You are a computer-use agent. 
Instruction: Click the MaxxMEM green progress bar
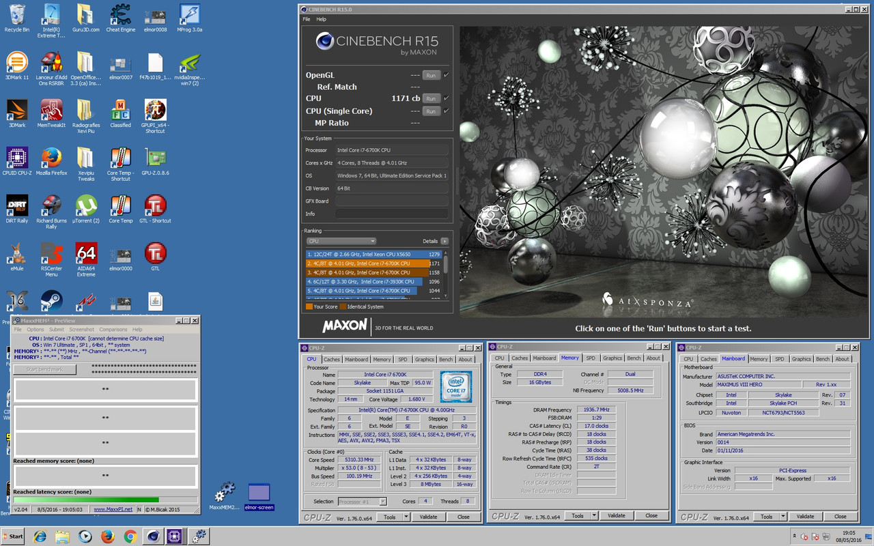pos(86,500)
